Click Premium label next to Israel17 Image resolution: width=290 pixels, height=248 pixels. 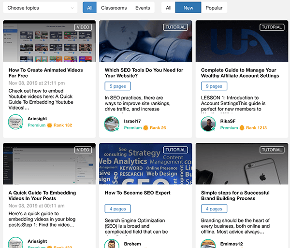(x=133, y=128)
